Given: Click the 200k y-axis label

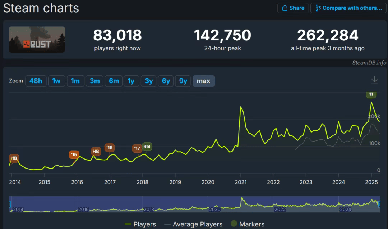Looking at the screenshot, I should [374, 116].
